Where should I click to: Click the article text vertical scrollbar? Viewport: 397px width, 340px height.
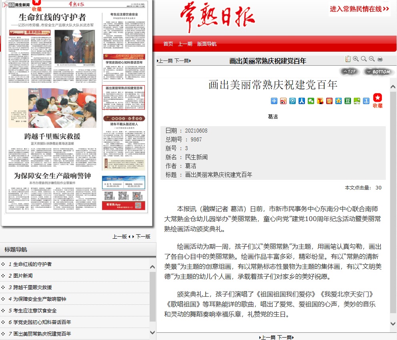(x=393, y=200)
